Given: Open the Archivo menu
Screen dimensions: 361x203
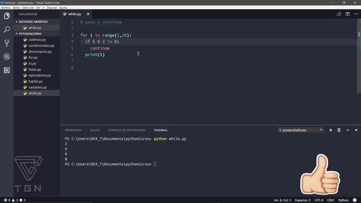Looking at the screenshot, I should tap(6, 7).
